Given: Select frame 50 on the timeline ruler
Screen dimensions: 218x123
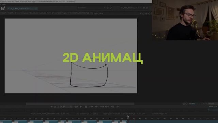Looking at the screenshot, I should coord(189,119).
